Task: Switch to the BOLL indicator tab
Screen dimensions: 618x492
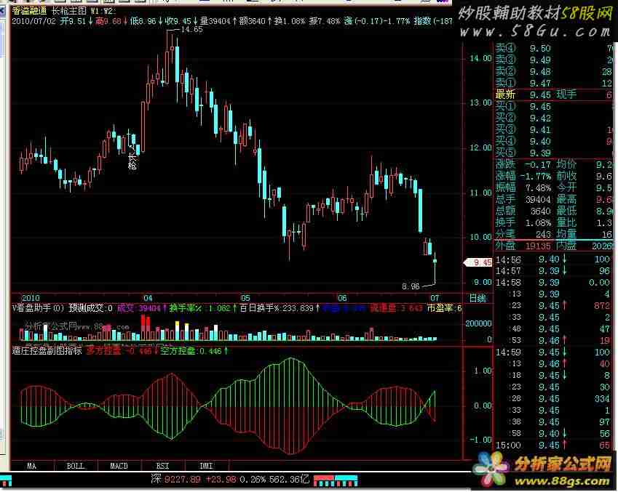Action: tap(75, 466)
